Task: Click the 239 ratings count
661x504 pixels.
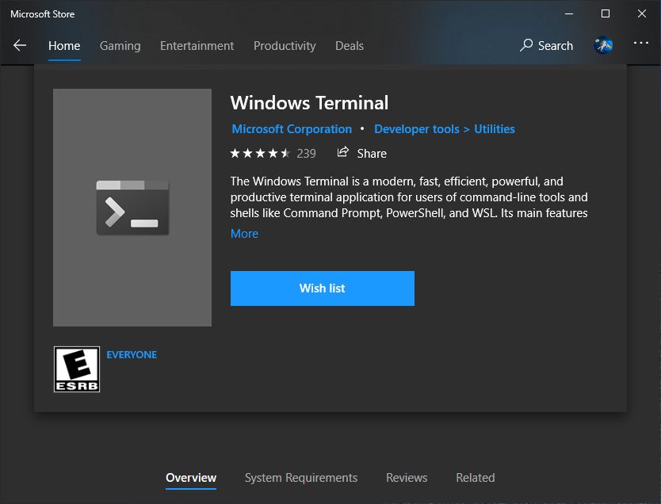Action: point(306,154)
